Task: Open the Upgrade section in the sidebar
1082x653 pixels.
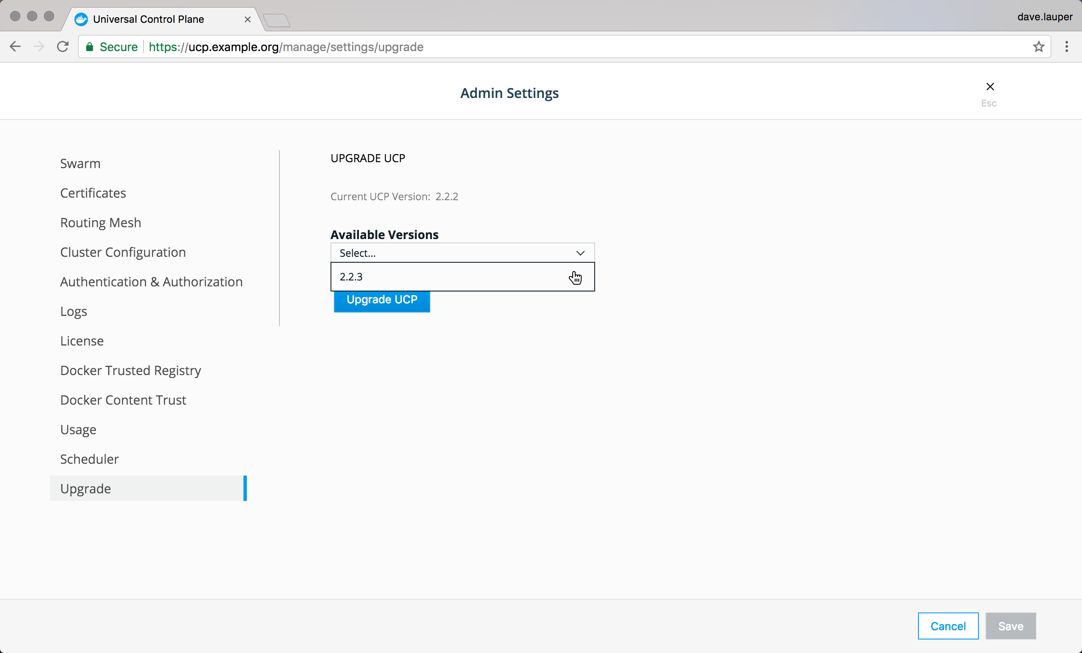Action: (86, 488)
